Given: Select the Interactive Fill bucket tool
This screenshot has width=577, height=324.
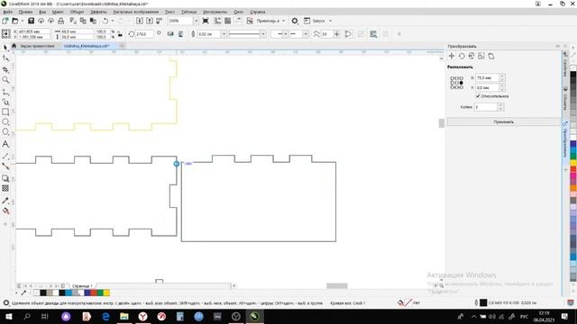Looking at the screenshot, I should [x=5, y=211].
